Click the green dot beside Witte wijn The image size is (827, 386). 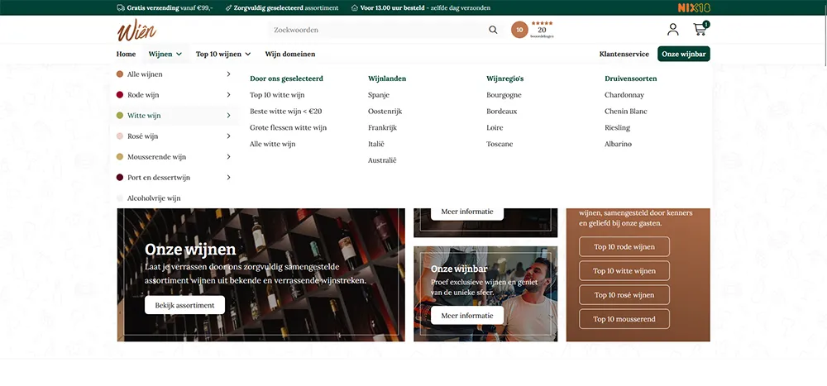pyautogui.click(x=120, y=116)
